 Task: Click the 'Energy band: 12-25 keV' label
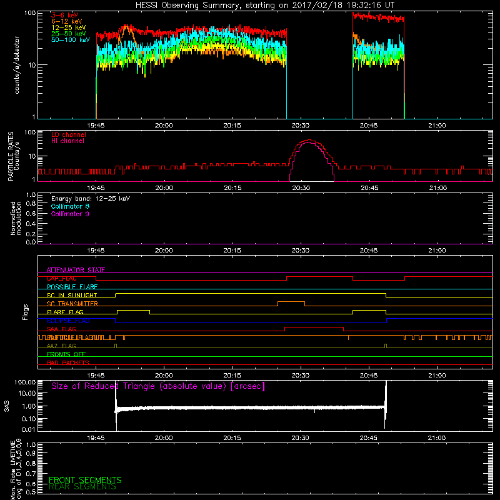tap(91, 199)
